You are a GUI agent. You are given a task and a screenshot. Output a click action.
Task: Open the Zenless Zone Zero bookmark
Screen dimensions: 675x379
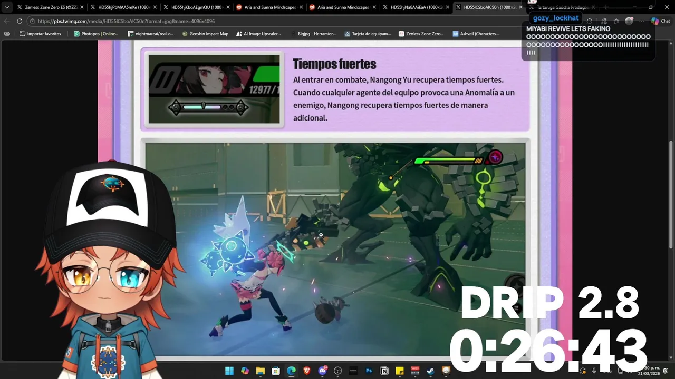click(x=421, y=34)
